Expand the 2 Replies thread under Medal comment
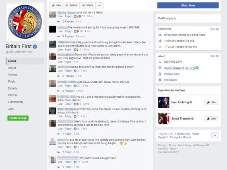 coord(68,21)
